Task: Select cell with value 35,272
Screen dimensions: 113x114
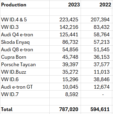Action: 65,72
